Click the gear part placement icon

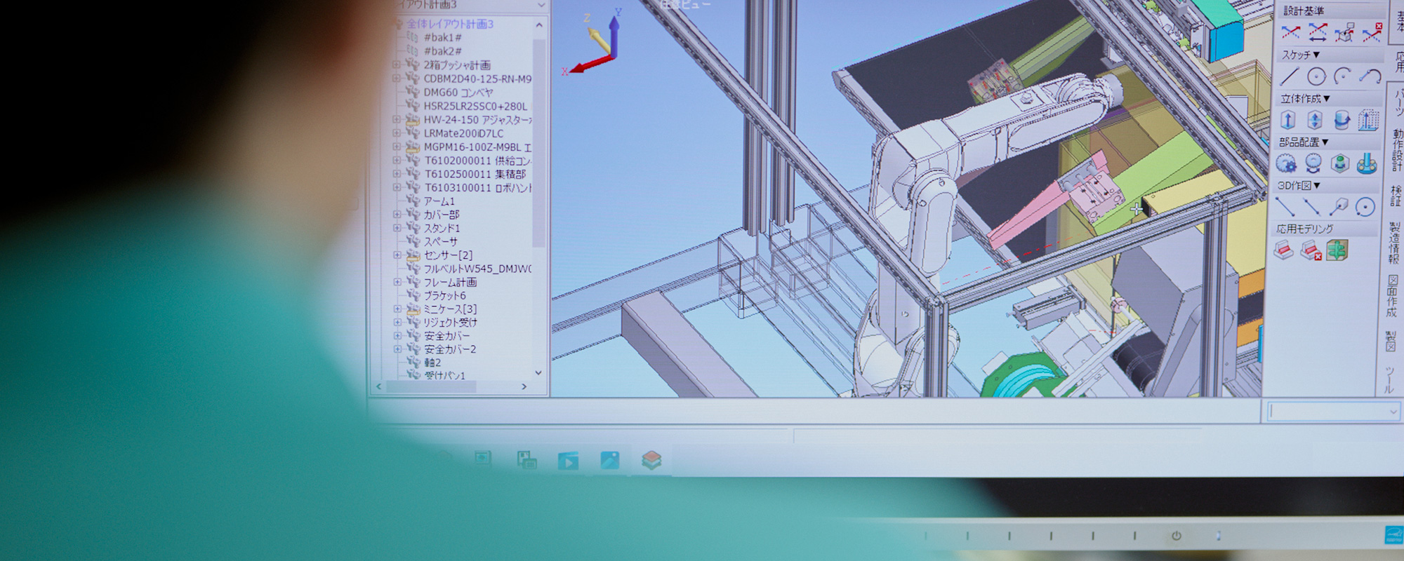[1286, 164]
